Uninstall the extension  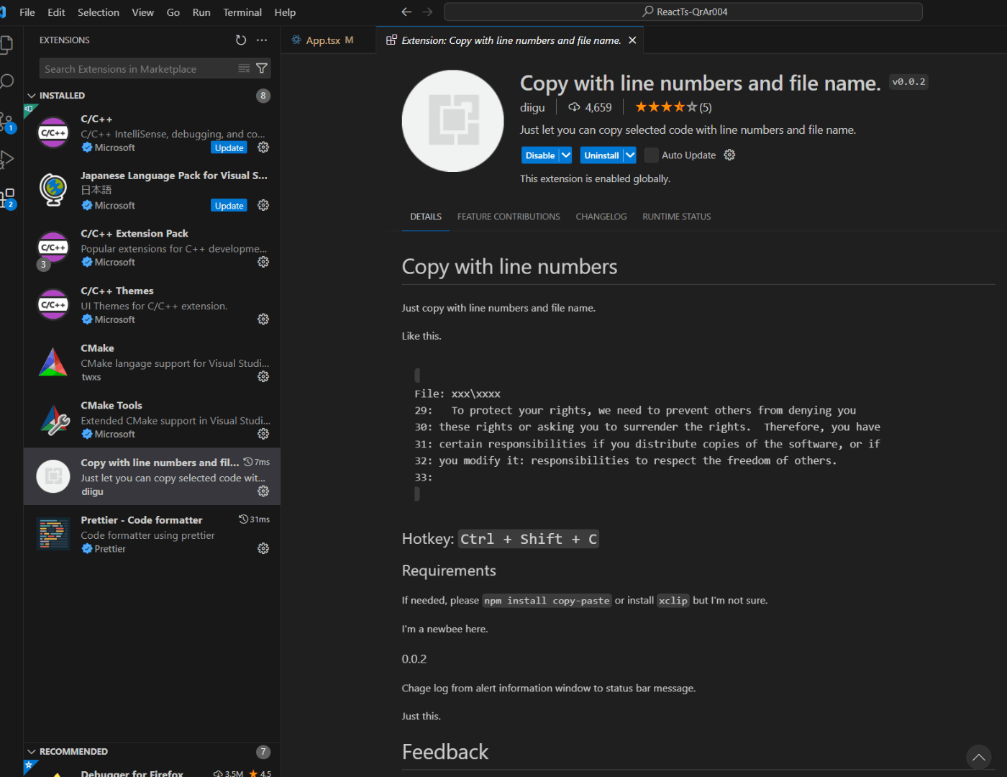[x=601, y=155]
